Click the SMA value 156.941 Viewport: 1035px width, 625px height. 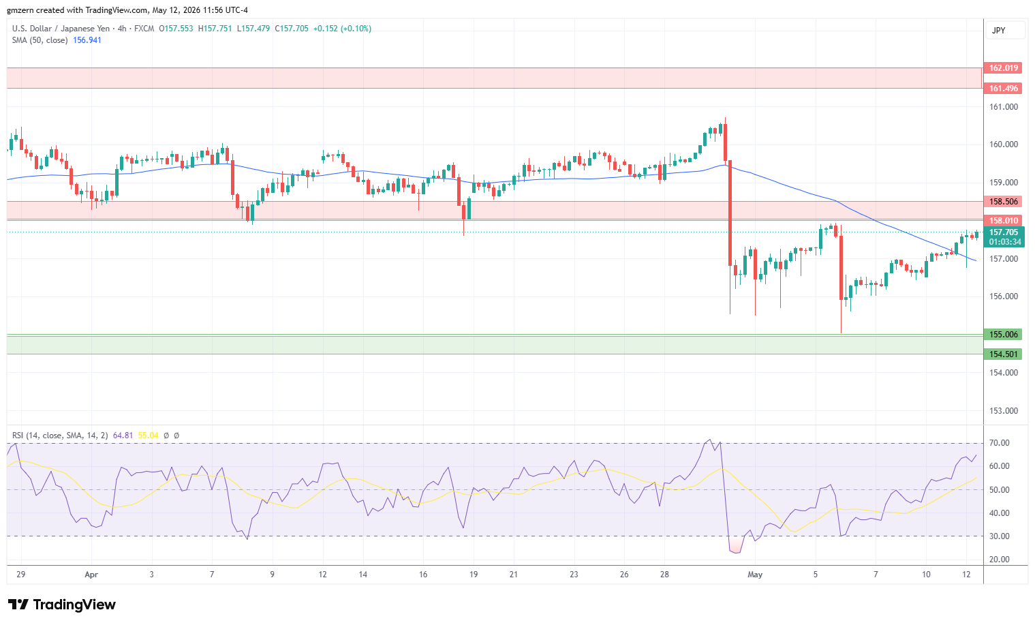pyautogui.click(x=87, y=40)
